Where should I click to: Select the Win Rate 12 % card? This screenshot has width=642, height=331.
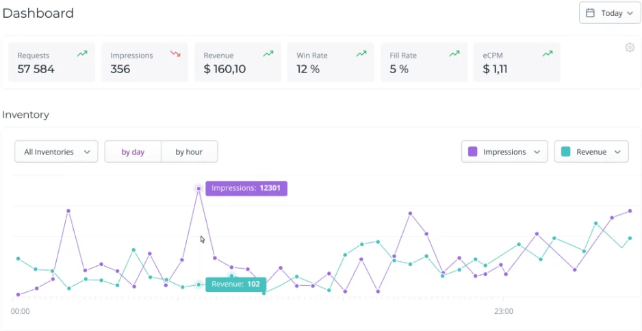(x=331, y=62)
